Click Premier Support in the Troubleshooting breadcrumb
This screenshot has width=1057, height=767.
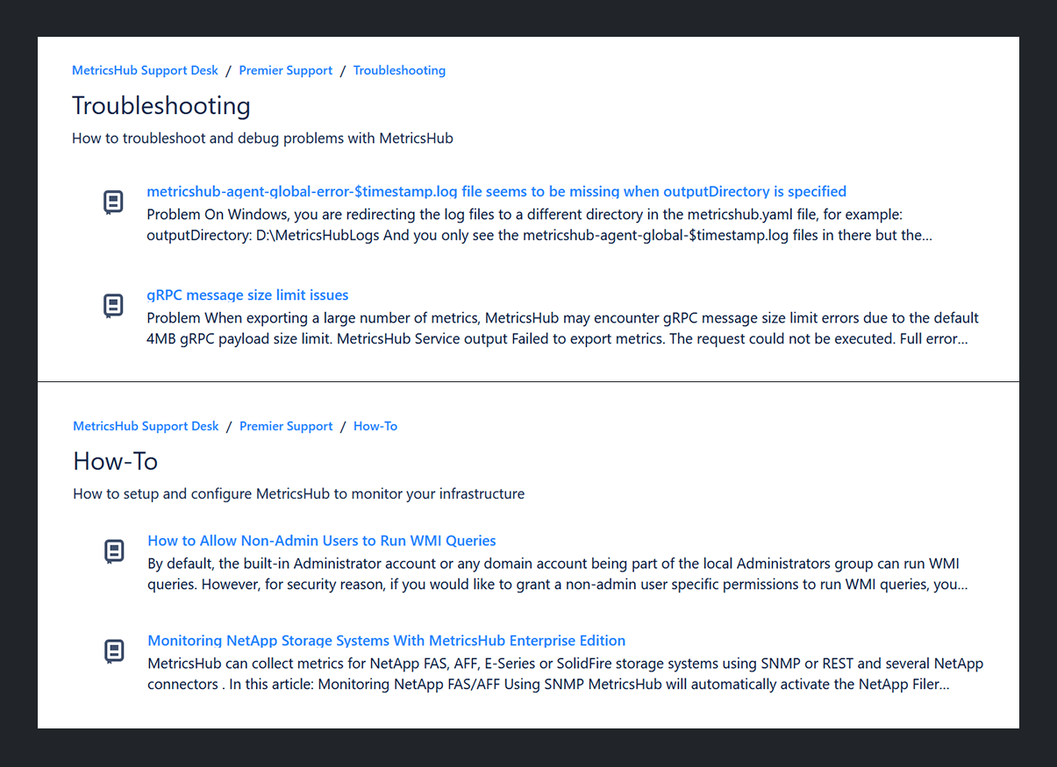(x=286, y=70)
